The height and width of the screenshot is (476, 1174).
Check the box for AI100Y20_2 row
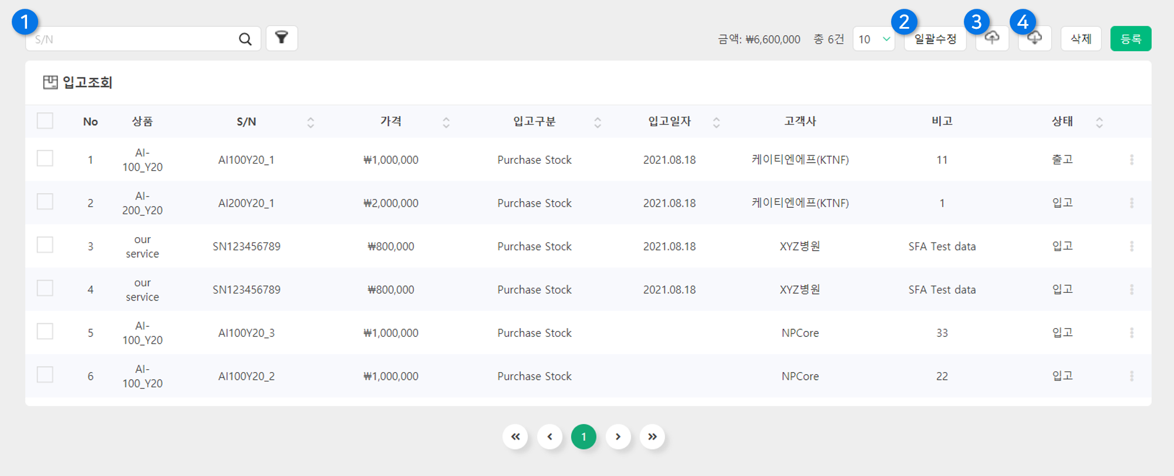point(45,374)
